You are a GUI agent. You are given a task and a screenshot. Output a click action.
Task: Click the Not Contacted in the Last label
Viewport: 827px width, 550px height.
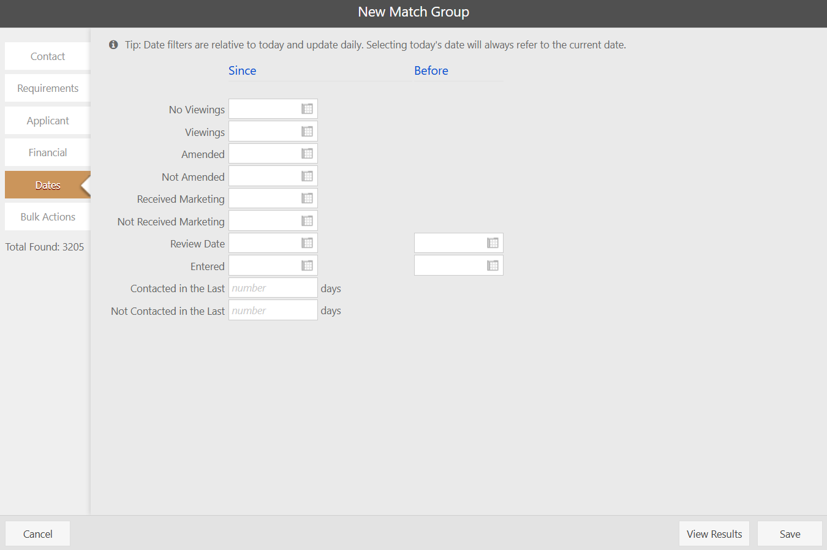[x=168, y=311]
